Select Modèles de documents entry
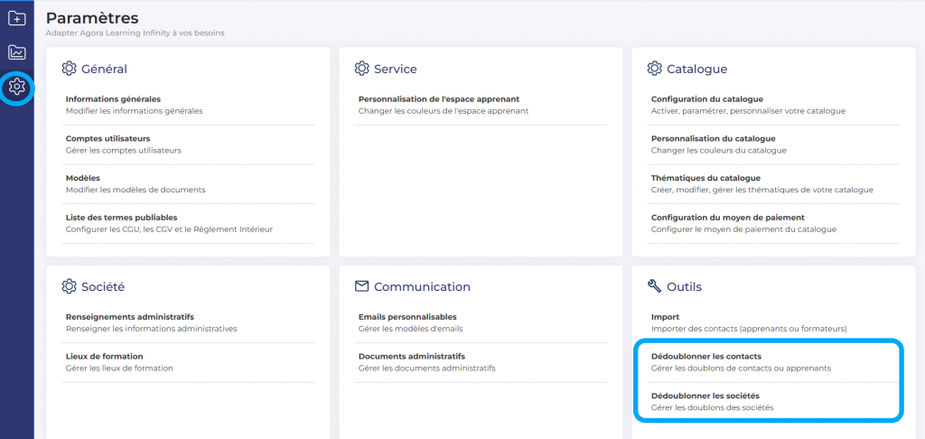The height and width of the screenshot is (439, 925). pos(188,184)
